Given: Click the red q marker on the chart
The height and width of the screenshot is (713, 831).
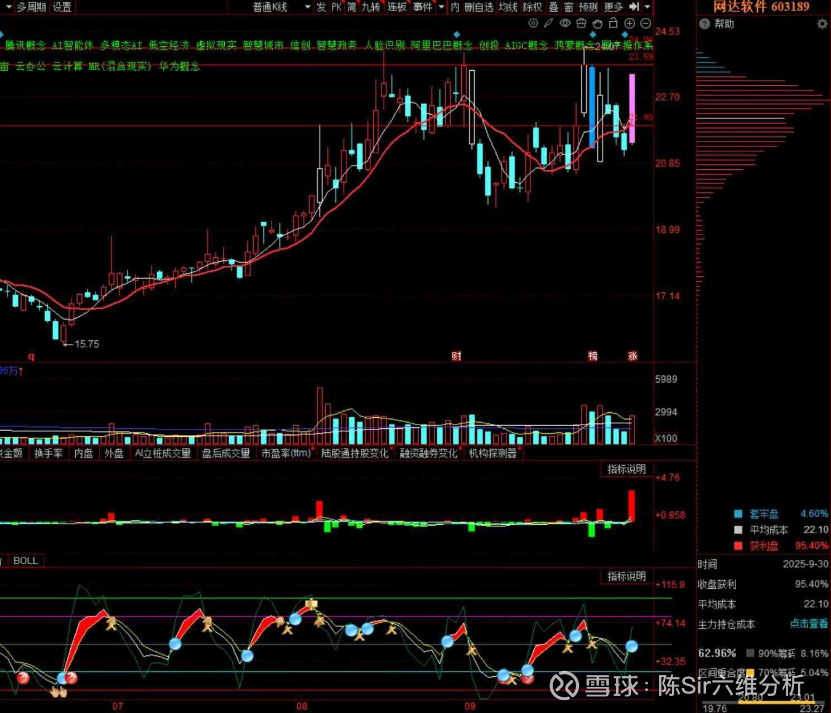Looking at the screenshot, I should pyautogui.click(x=31, y=356).
